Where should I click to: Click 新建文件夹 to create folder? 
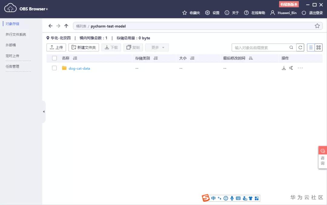point(84,47)
